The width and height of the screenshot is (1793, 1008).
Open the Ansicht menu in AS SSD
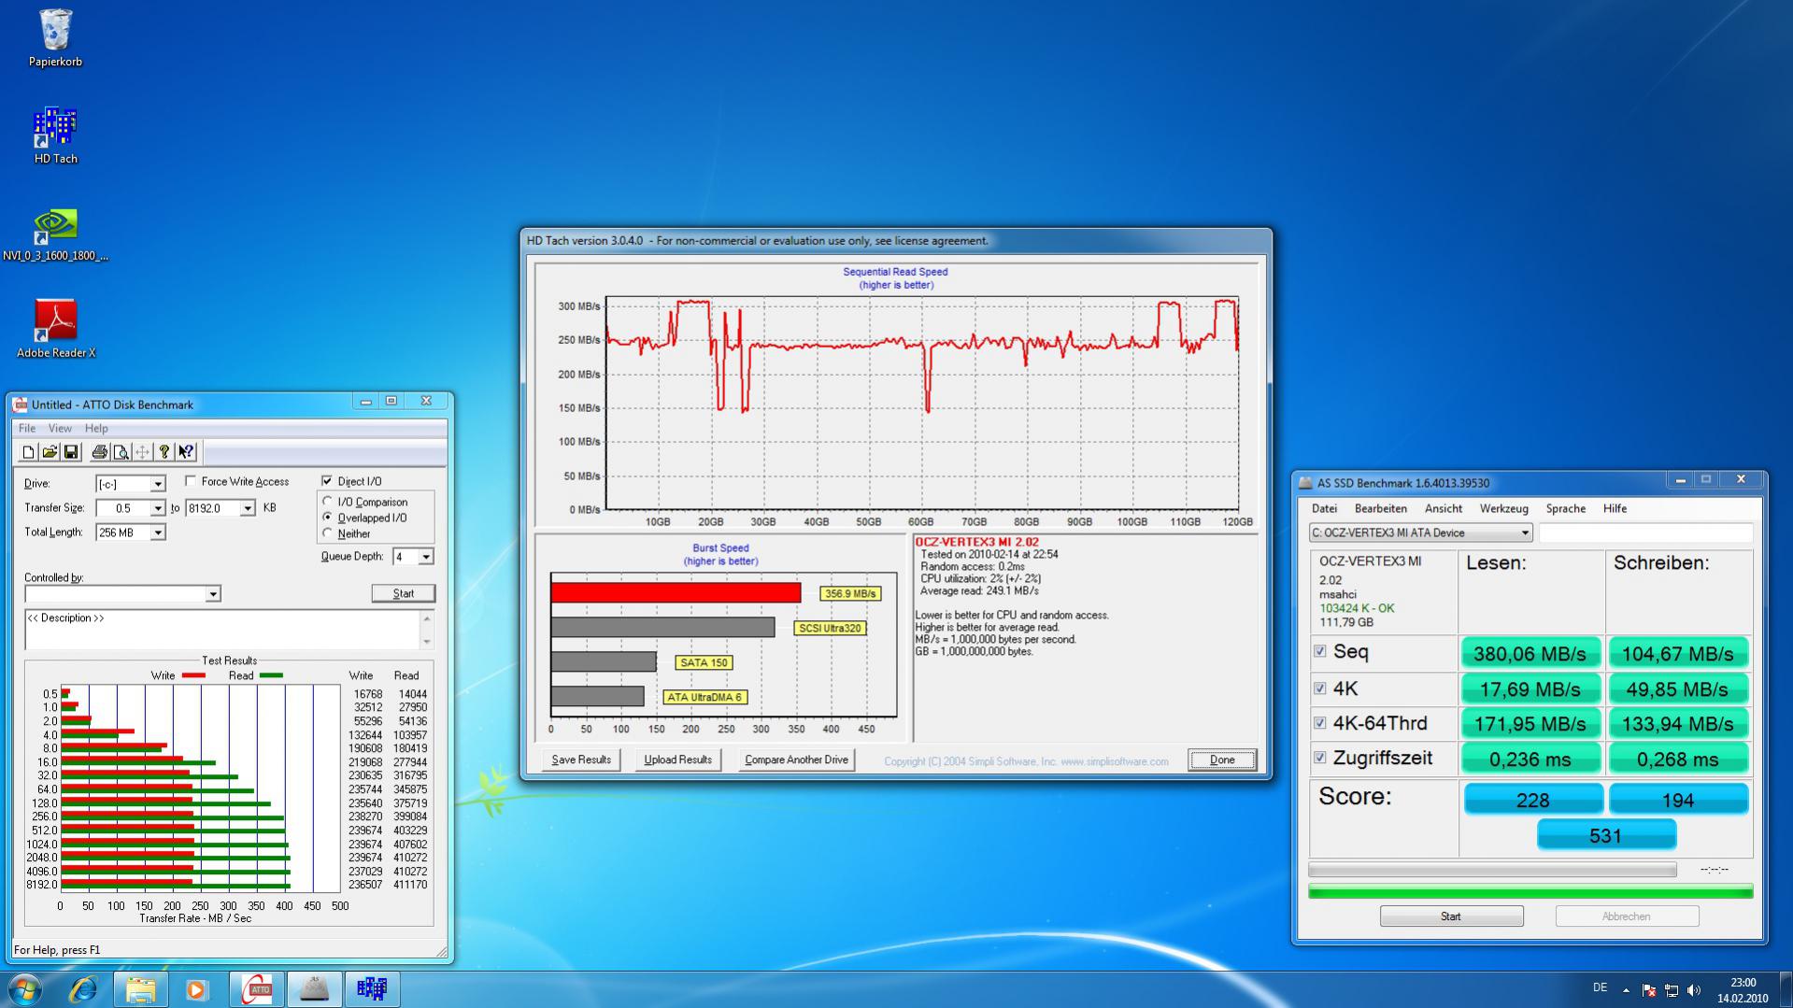tap(1443, 508)
